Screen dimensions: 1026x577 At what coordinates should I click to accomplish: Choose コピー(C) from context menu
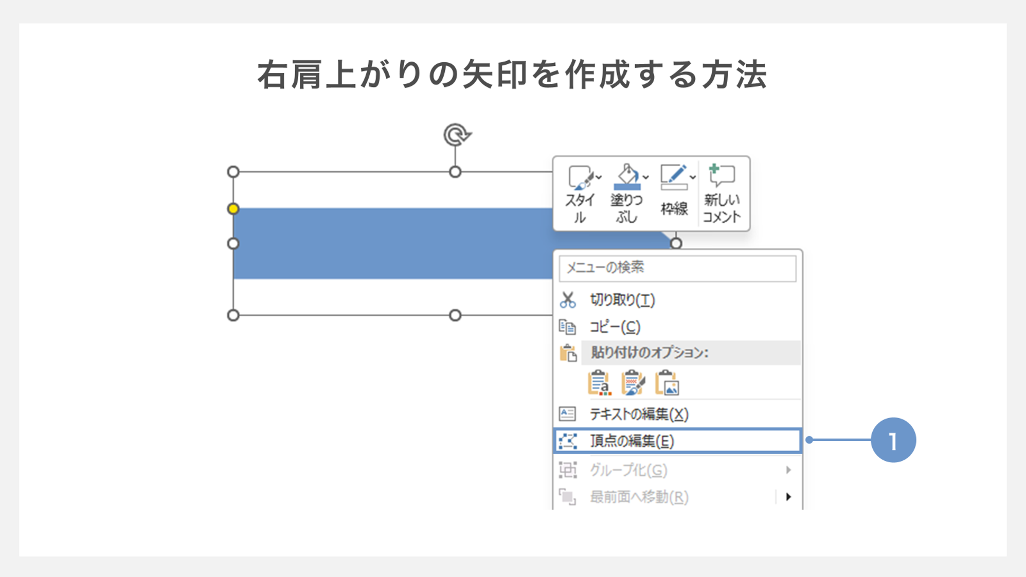pyautogui.click(x=677, y=327)
